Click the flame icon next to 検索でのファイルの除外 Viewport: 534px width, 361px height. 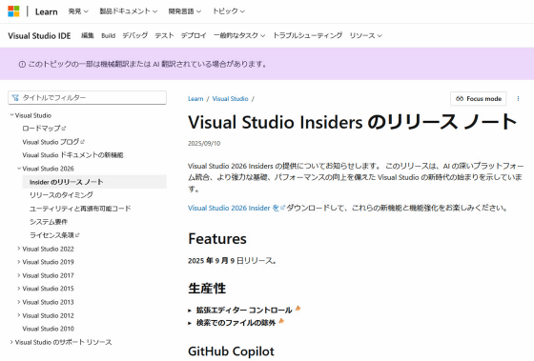coord(281,321)
